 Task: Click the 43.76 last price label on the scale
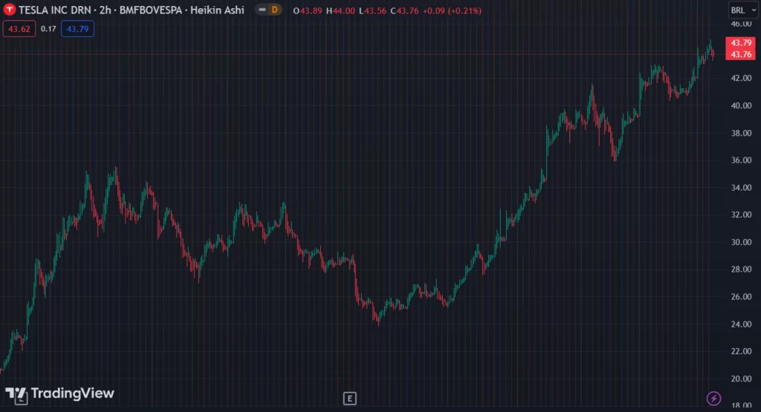(x=741, y=54)
